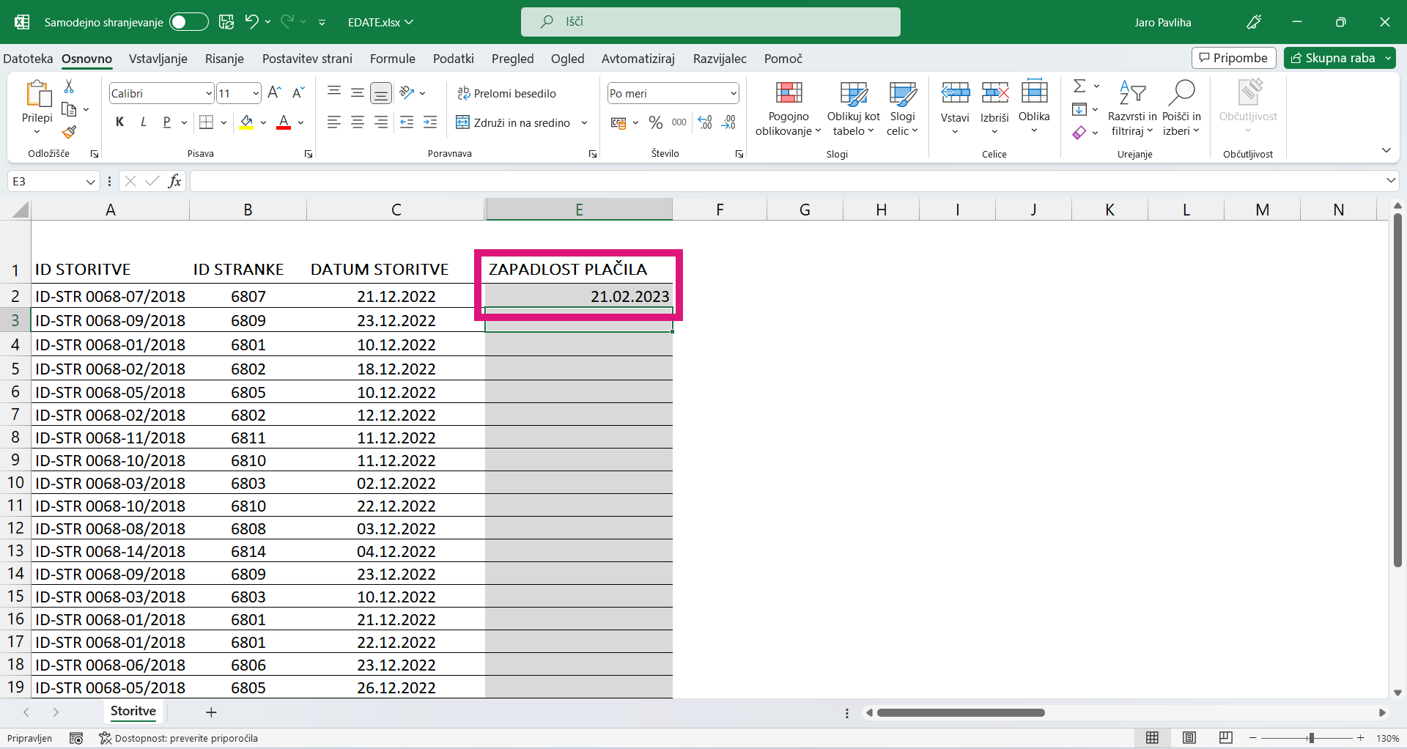The height and width of the screenshot is (749, 1407).
Task: Click the accounting currency format icon
Action: tap(618, 122)
